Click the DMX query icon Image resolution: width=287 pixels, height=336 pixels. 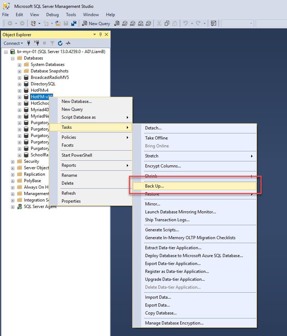coord(133,23)
